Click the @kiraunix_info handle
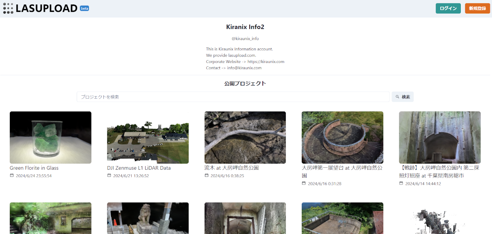492x234 pixels. point(245,39)
